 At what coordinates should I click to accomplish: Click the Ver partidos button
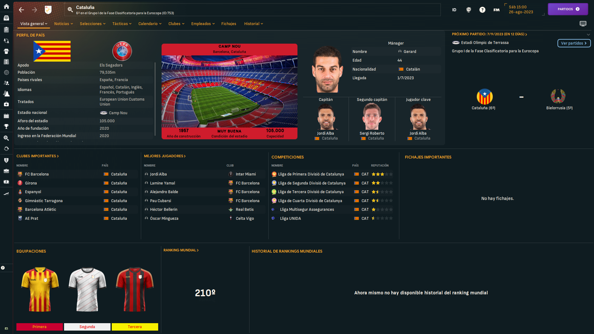[574, 43]
